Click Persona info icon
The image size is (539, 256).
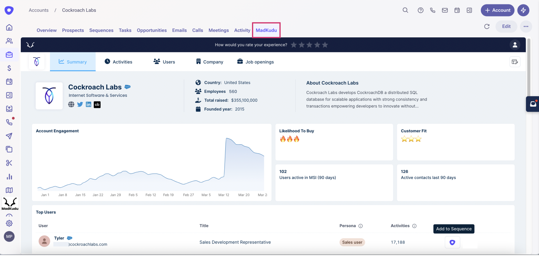click(x=361, y=226)
